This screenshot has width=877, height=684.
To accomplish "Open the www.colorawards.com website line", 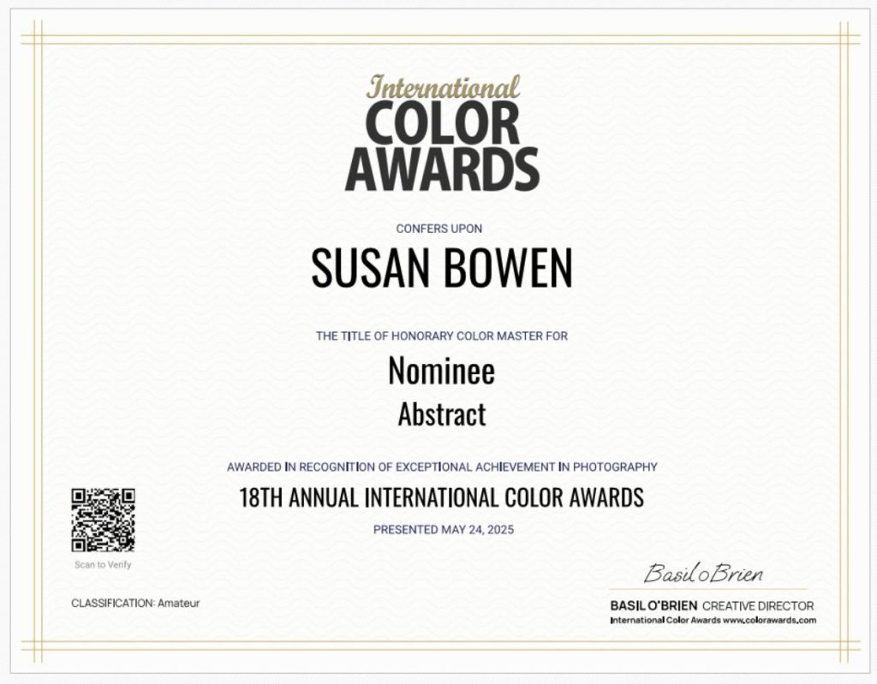I will [713, 621].
